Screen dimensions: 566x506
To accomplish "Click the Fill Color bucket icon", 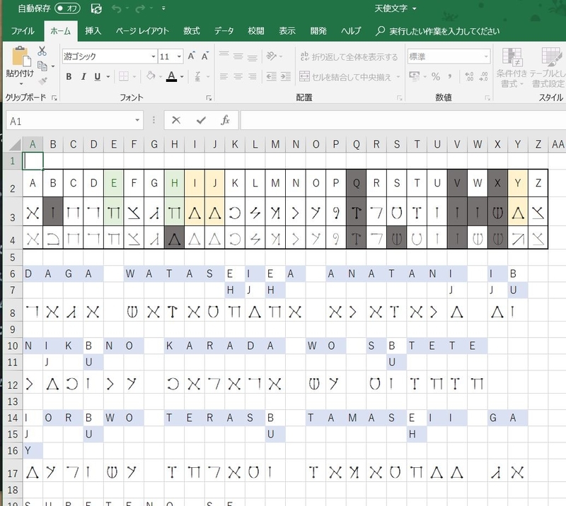I will [151, 76].
